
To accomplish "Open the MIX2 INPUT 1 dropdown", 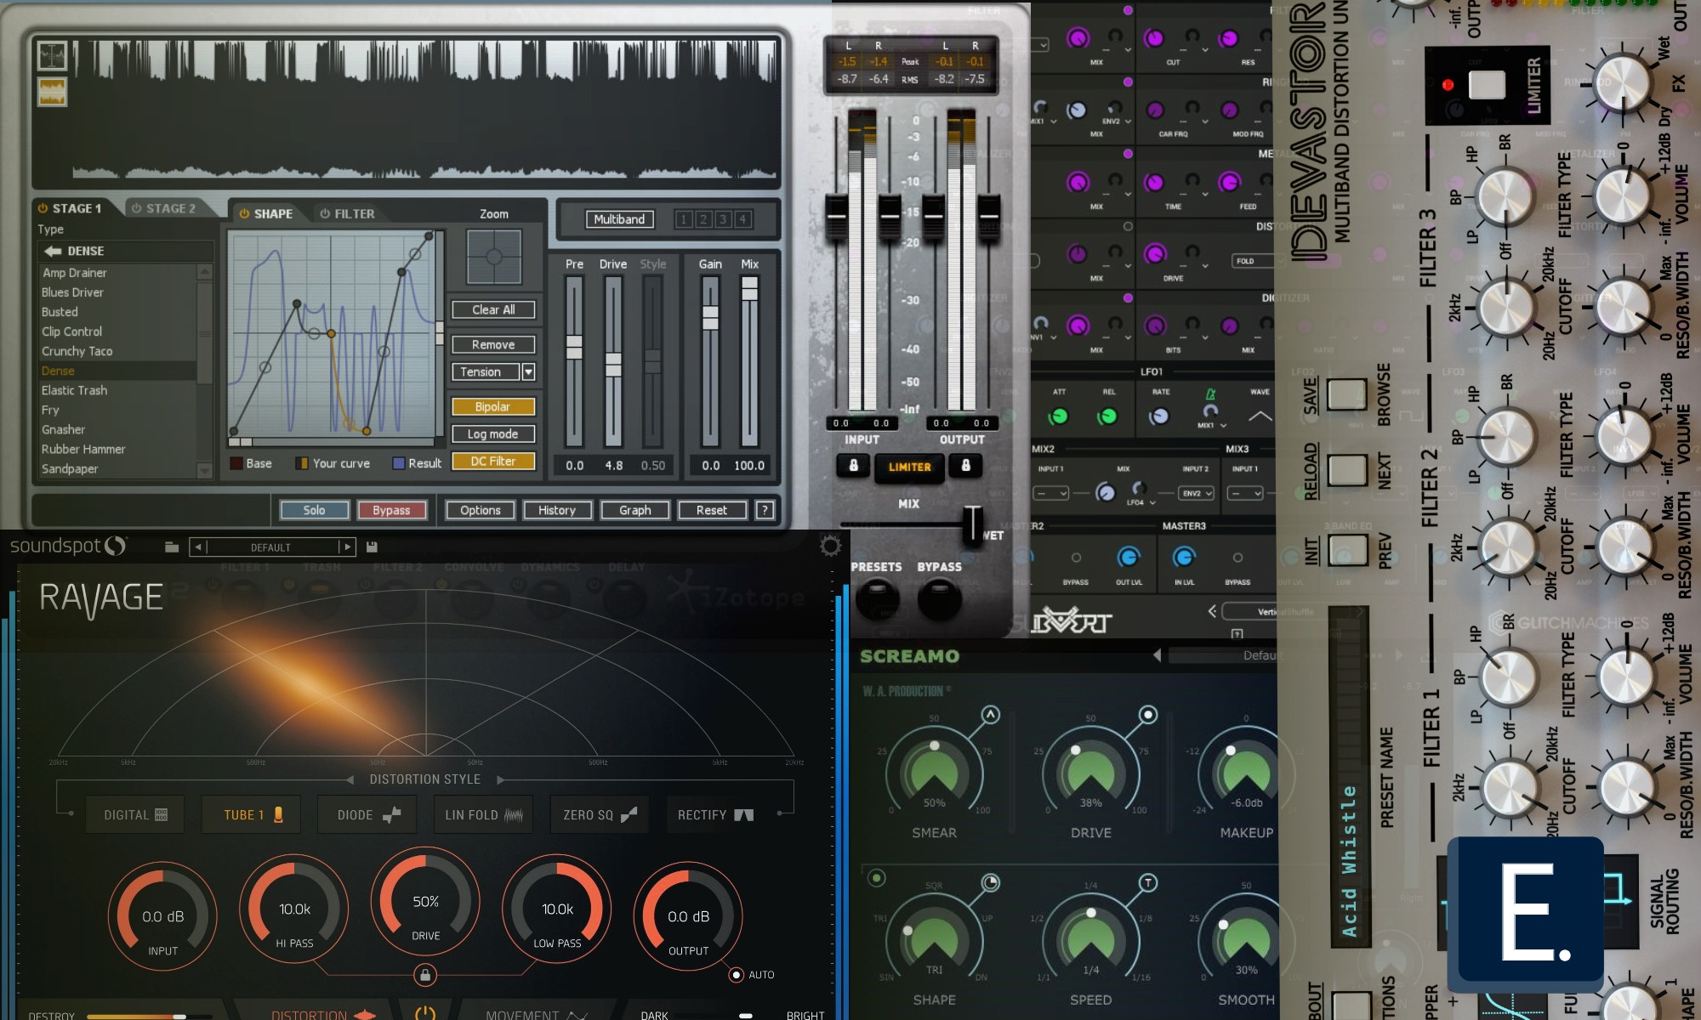I will (x=1051, y=493).
